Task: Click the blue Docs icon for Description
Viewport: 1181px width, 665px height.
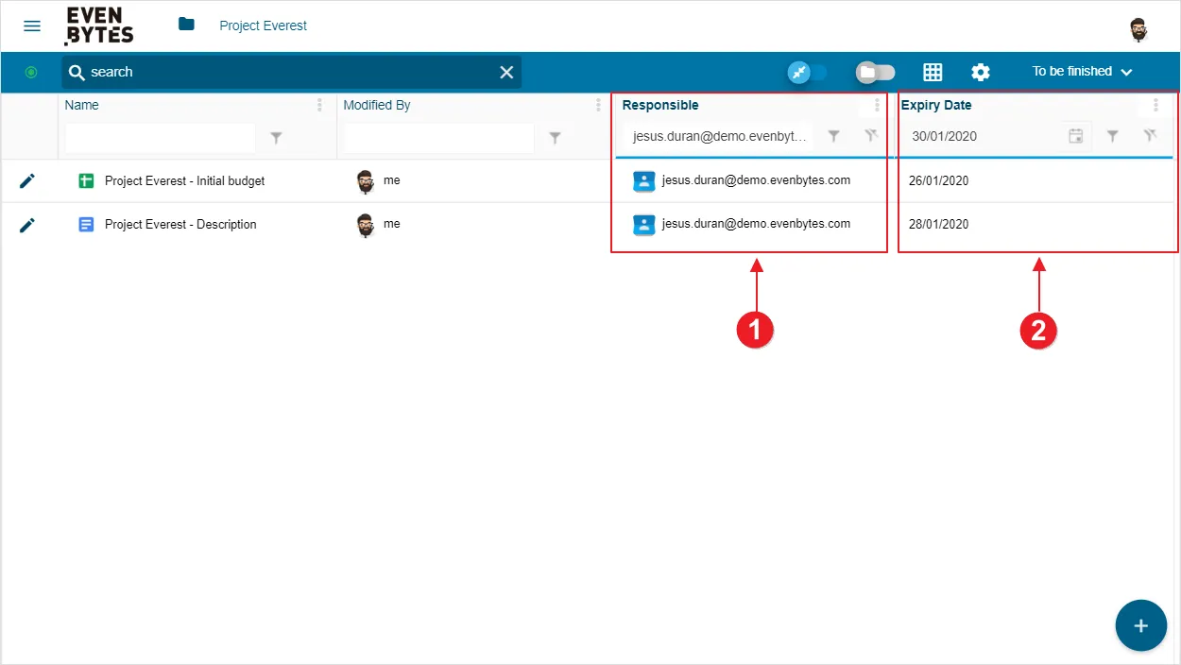Action: [x=86, y=224]
